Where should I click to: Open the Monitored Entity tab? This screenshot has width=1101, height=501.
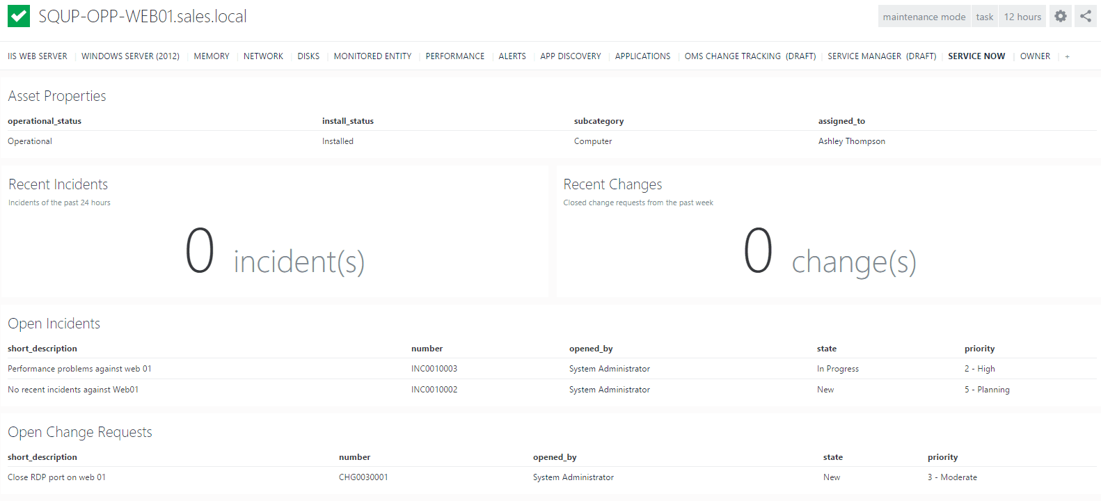372,56
